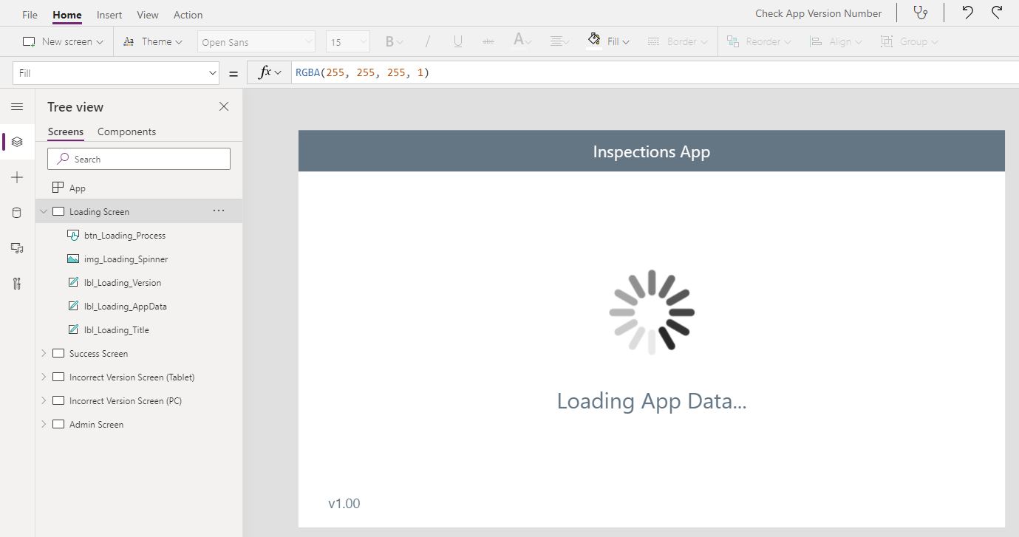Click the New screen button

pos(63,41)
